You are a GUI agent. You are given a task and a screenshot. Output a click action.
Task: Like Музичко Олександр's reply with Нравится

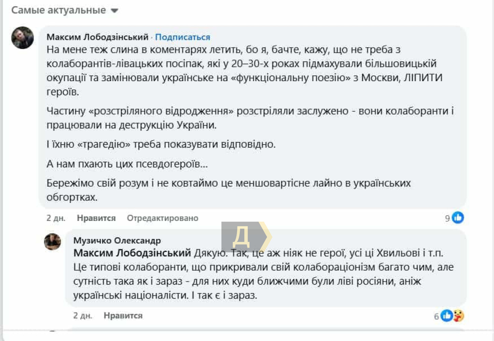click(123, 315)
